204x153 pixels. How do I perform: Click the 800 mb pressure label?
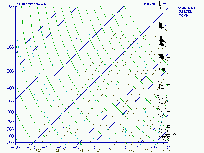(x=10, y=129)
